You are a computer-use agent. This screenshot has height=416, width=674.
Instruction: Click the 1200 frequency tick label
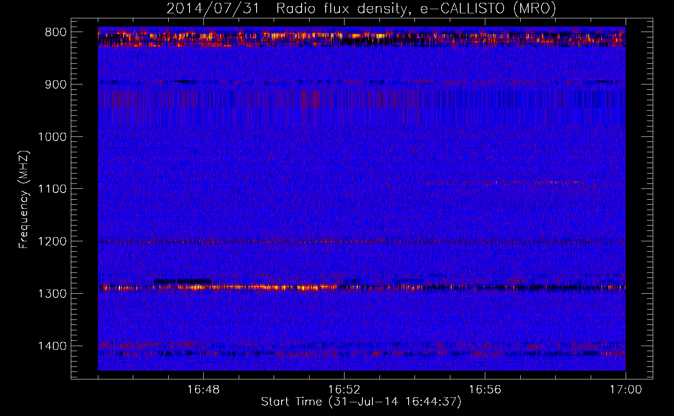pyautogui.click(x=52, y=241)
